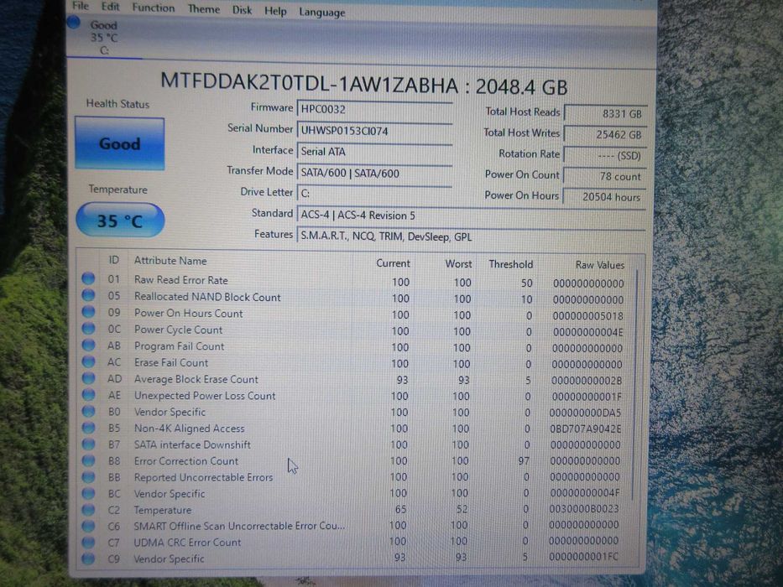Screen dimensions: 783x587
Task: Click the ID column header
Action: 114,260
